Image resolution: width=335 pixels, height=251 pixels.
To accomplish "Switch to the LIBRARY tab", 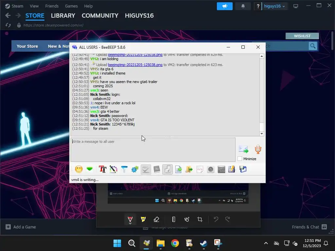I will [63, 16].
